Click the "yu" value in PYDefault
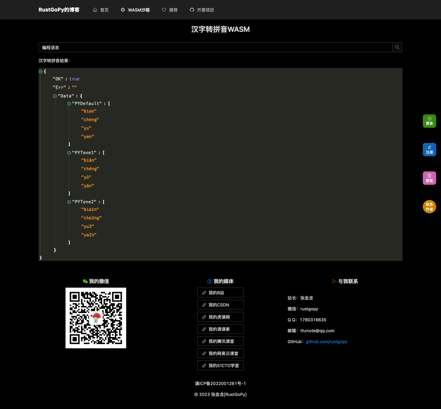 click(x=86, y=128)
